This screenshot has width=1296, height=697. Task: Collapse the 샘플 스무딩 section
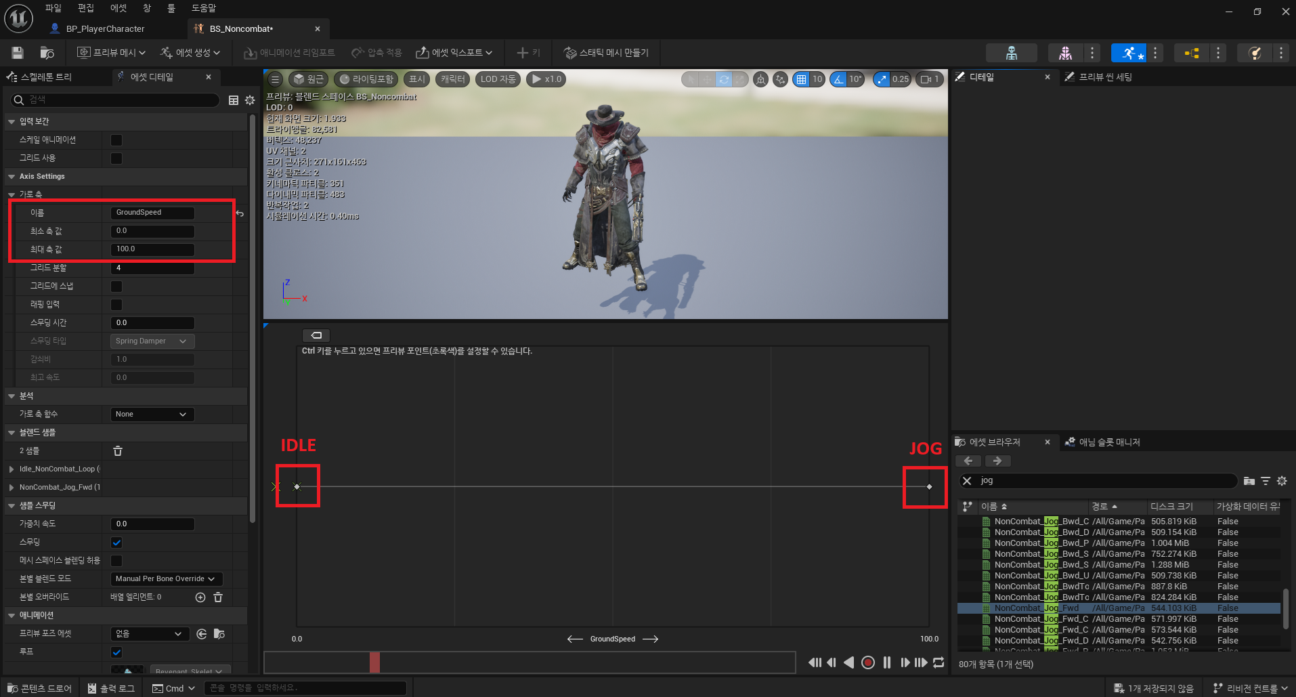point(12,506)
